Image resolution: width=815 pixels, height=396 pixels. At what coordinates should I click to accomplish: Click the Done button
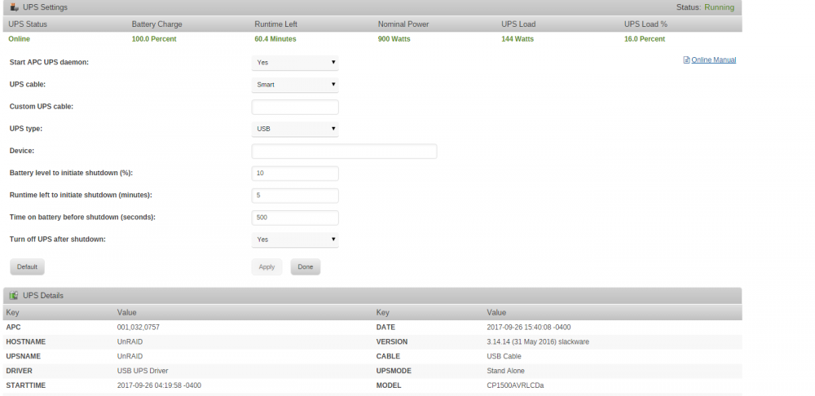click(305, 266)
